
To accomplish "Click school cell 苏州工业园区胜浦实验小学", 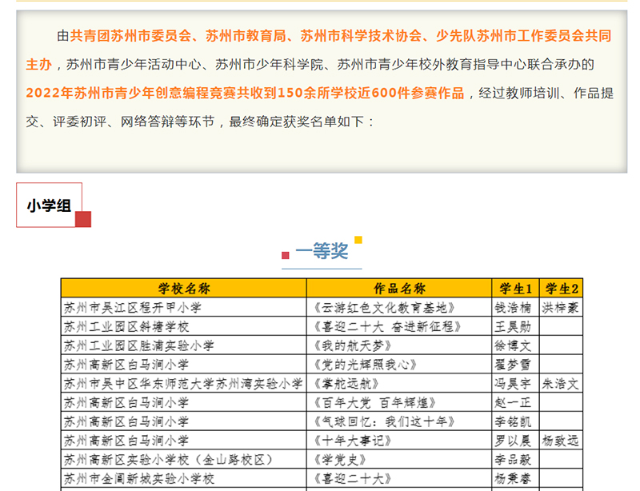I will (x=138, y=345).
